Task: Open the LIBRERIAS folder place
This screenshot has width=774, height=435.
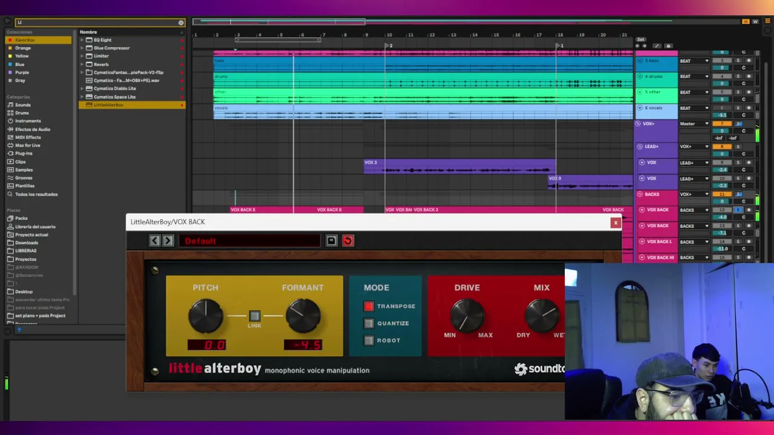Action: (x=25, y=251)
